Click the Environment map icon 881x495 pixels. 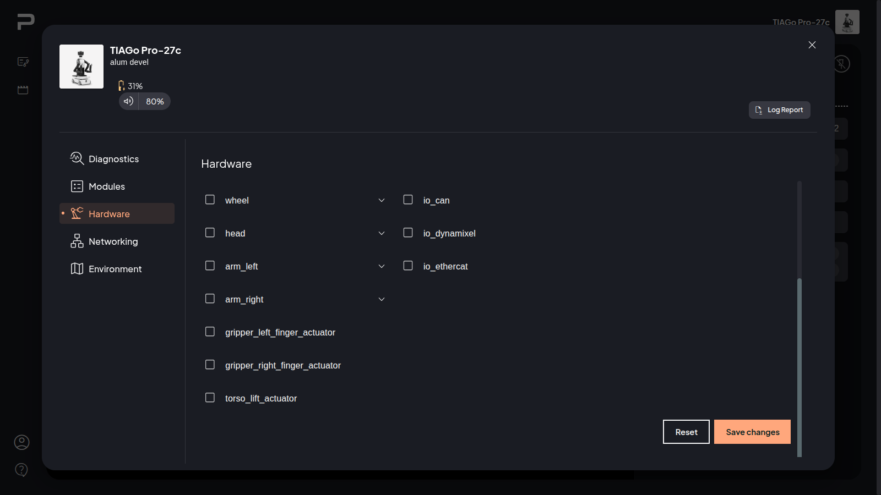coord(77,268)
